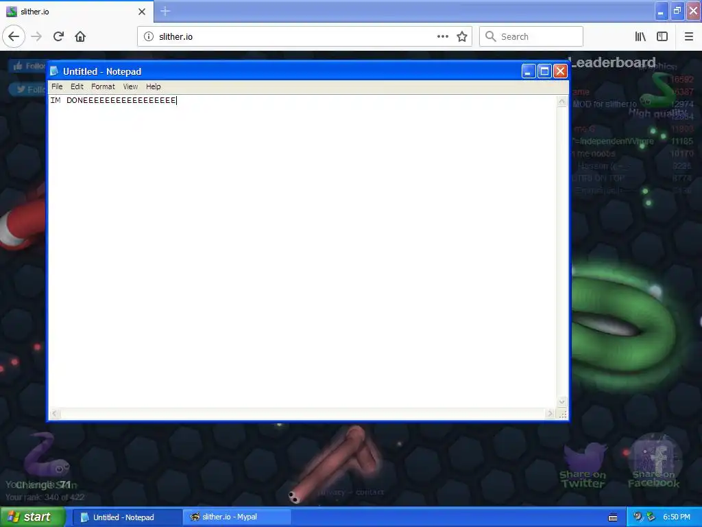This screenshot has height=527, width=702.
Task: Click Notepad horizontal scrollbar left arrow
Action: pyautogui.click(x=55, y=414)
